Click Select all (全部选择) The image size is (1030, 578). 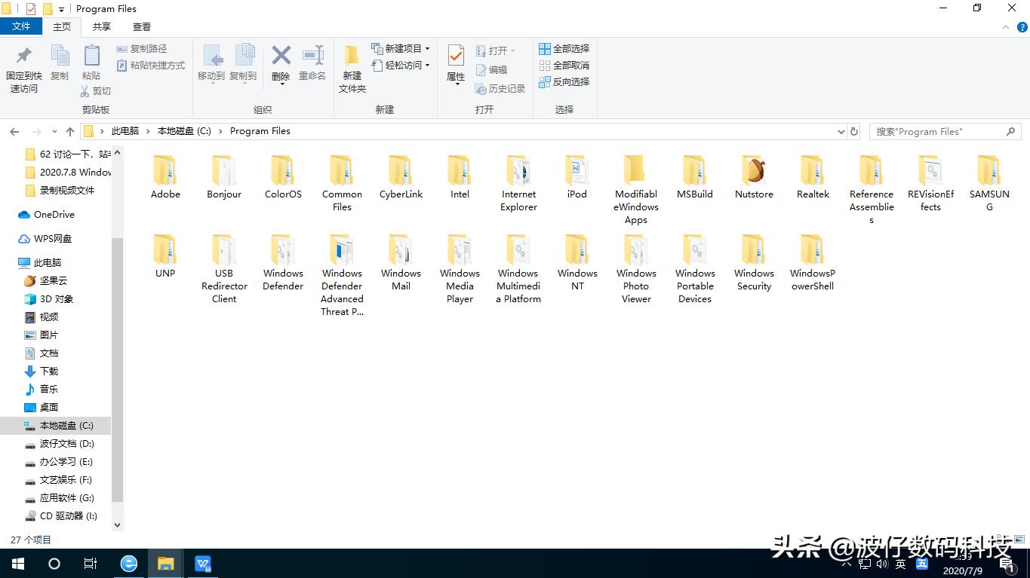[564, 48]
